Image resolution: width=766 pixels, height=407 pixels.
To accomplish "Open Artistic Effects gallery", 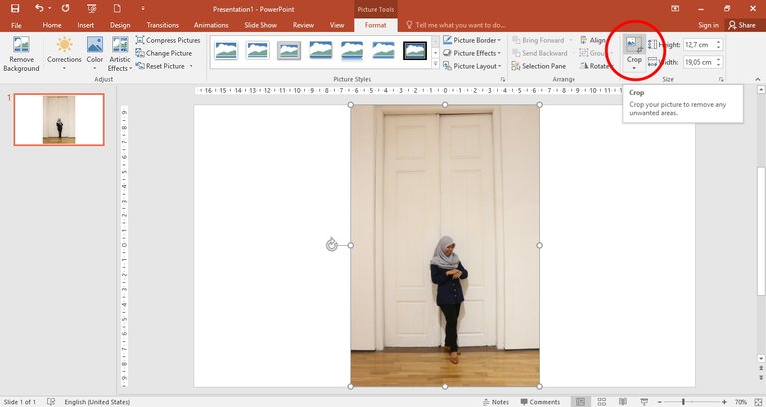I will tap(120, 54).
